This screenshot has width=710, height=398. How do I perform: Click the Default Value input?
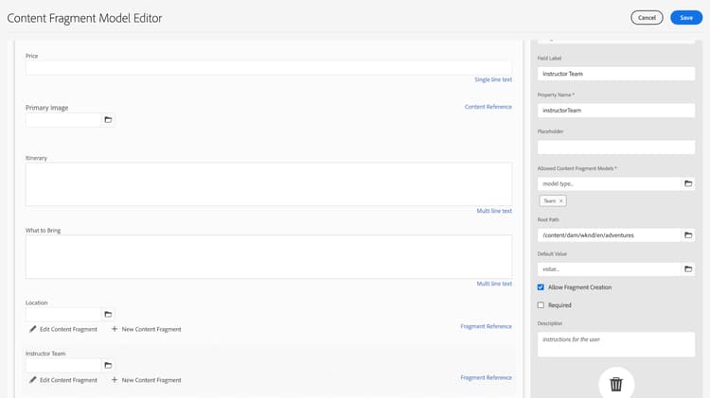610,269
